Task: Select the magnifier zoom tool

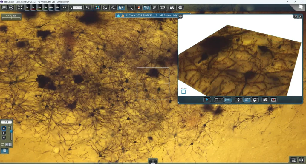Action: [x=88, y=7]
